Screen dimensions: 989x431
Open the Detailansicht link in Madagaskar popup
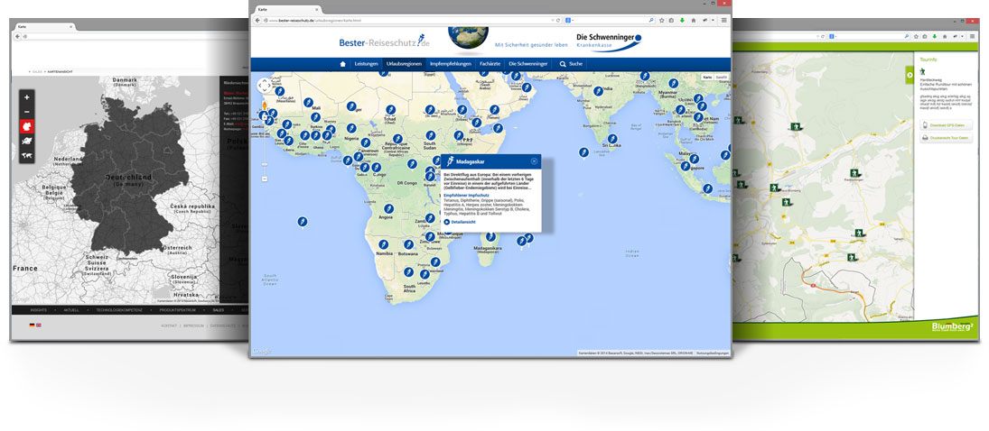click(x=459, y=222)
